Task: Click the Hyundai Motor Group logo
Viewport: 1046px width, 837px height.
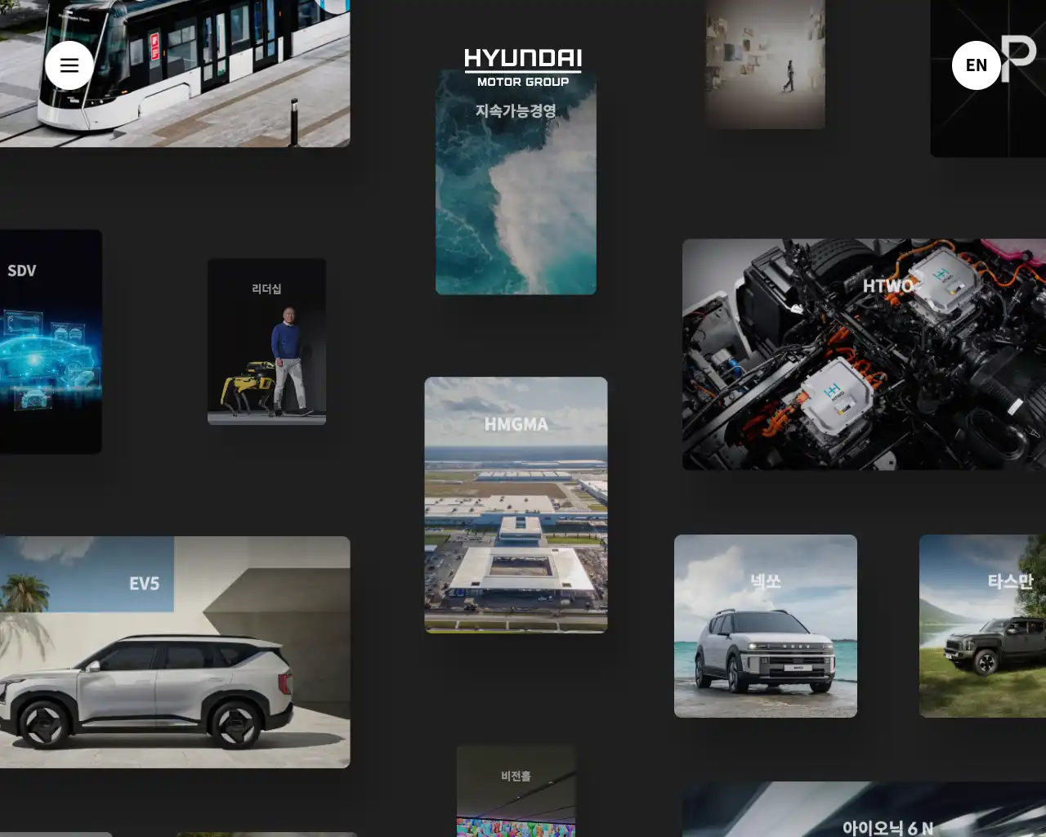Action: coord(523,67)
